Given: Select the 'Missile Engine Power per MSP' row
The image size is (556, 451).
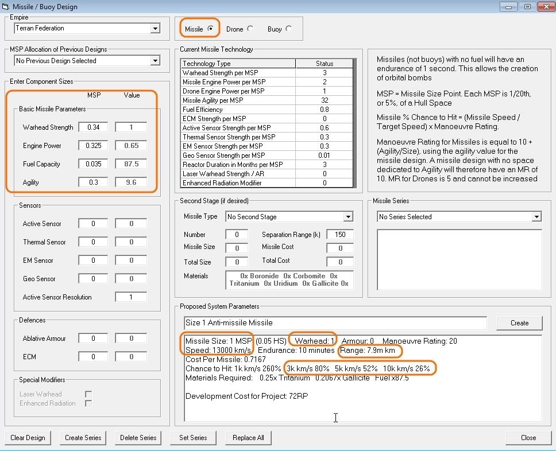Looking at the screenshot, I should click(267, 82).
